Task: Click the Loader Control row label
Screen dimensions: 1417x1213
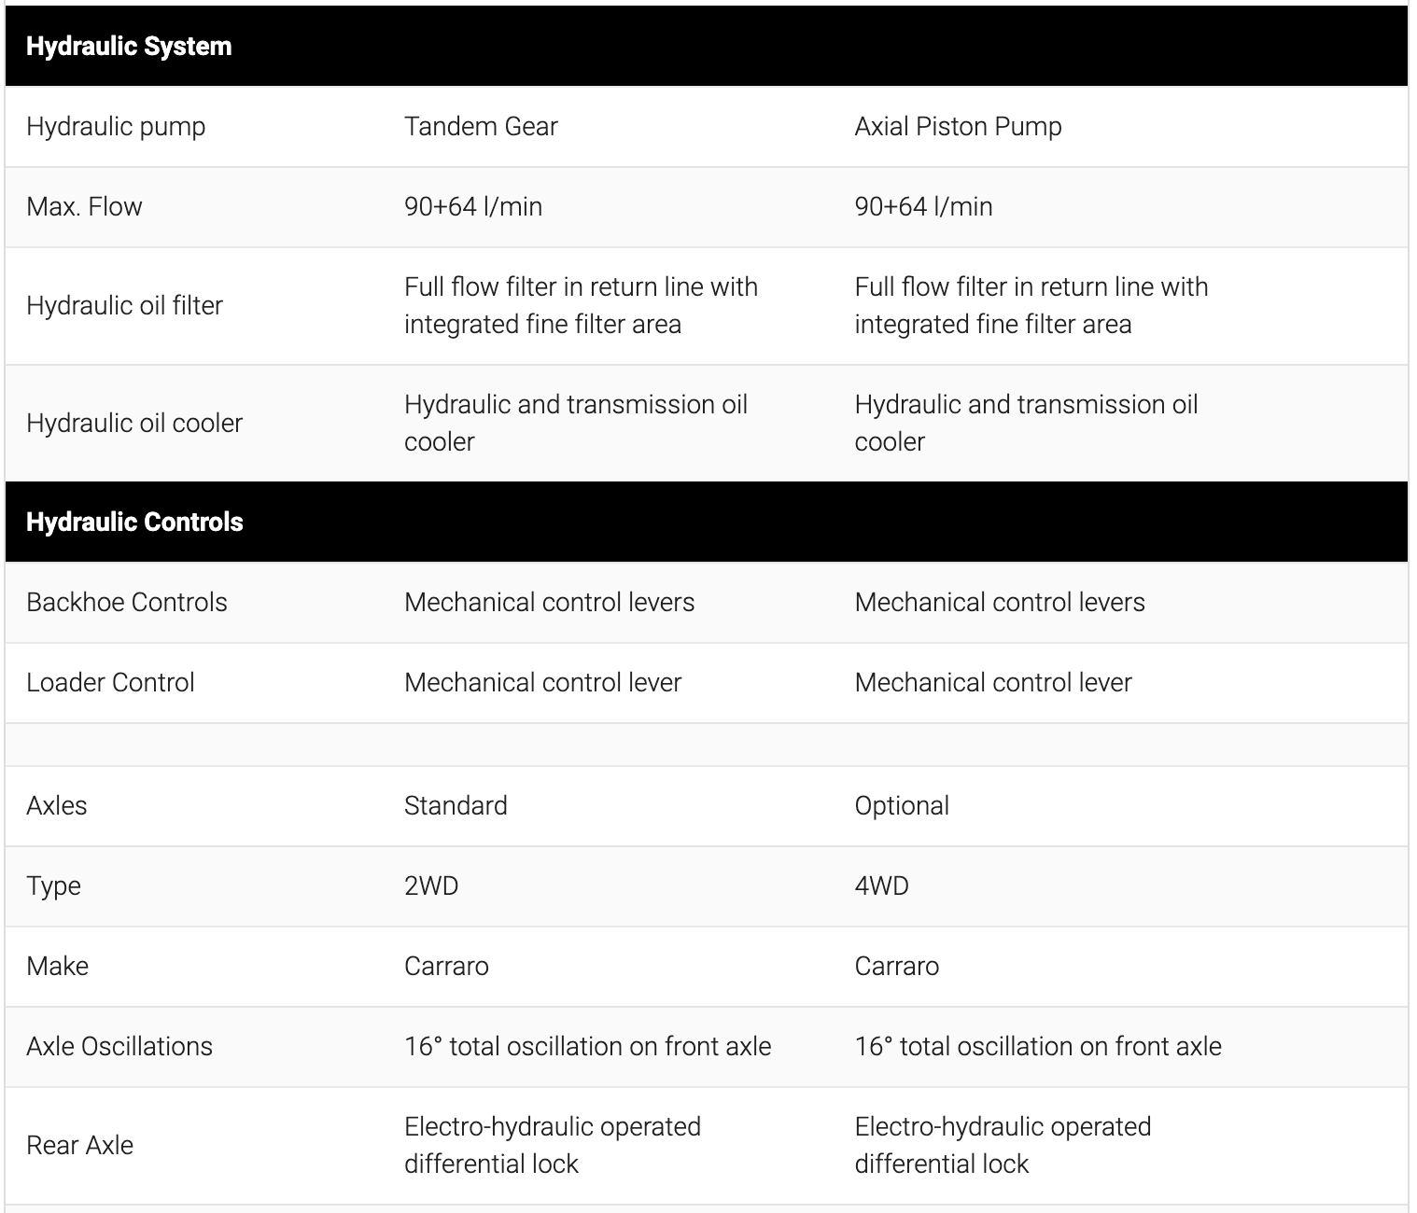Action: click(x=110, y=683)
